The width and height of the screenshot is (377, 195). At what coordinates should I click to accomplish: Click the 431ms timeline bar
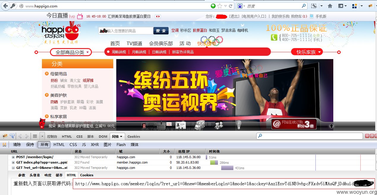[227, 168]
